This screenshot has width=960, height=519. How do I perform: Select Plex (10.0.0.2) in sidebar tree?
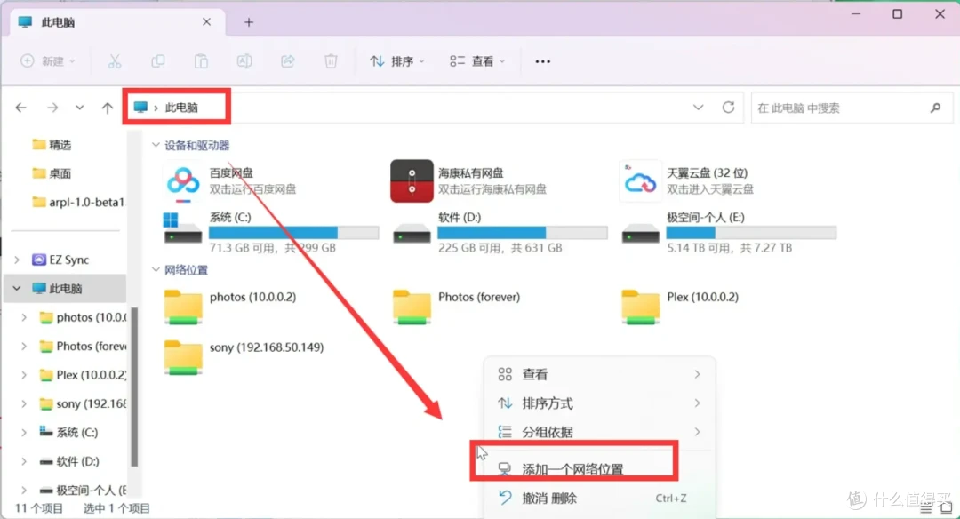point(83,374)
